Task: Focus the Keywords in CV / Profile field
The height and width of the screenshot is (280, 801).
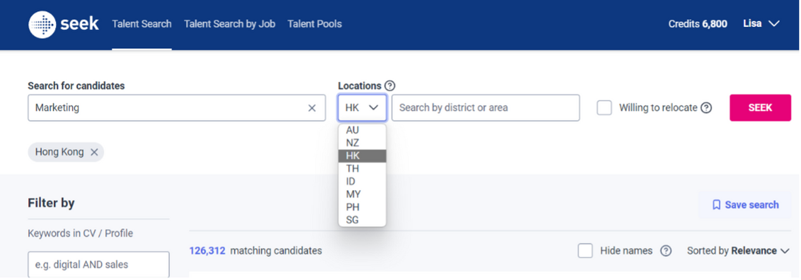Action: [98, 264]
